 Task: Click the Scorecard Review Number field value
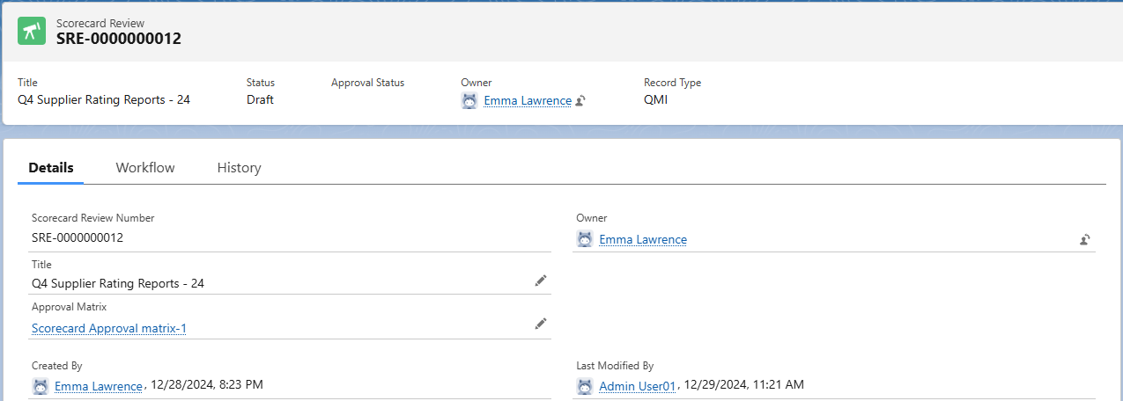[78, 237]
